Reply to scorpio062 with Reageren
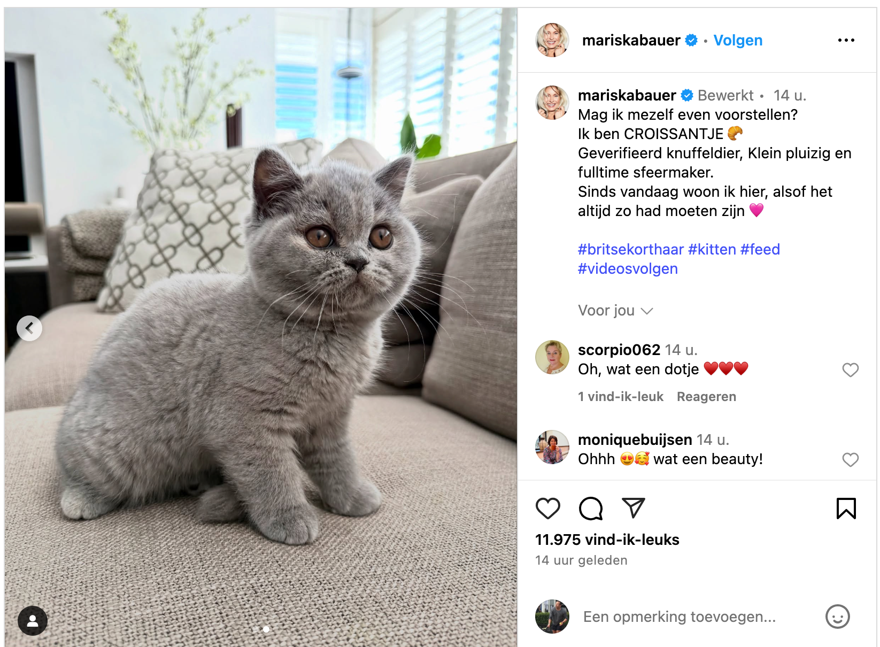880x647 pixels. 706,397
